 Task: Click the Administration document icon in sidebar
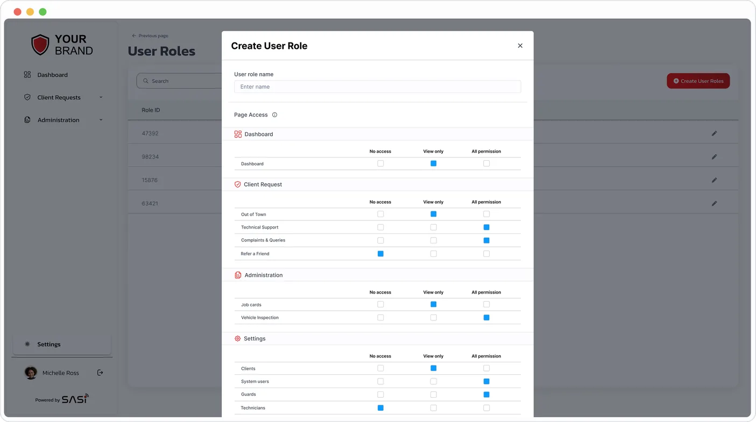point(27,120)
